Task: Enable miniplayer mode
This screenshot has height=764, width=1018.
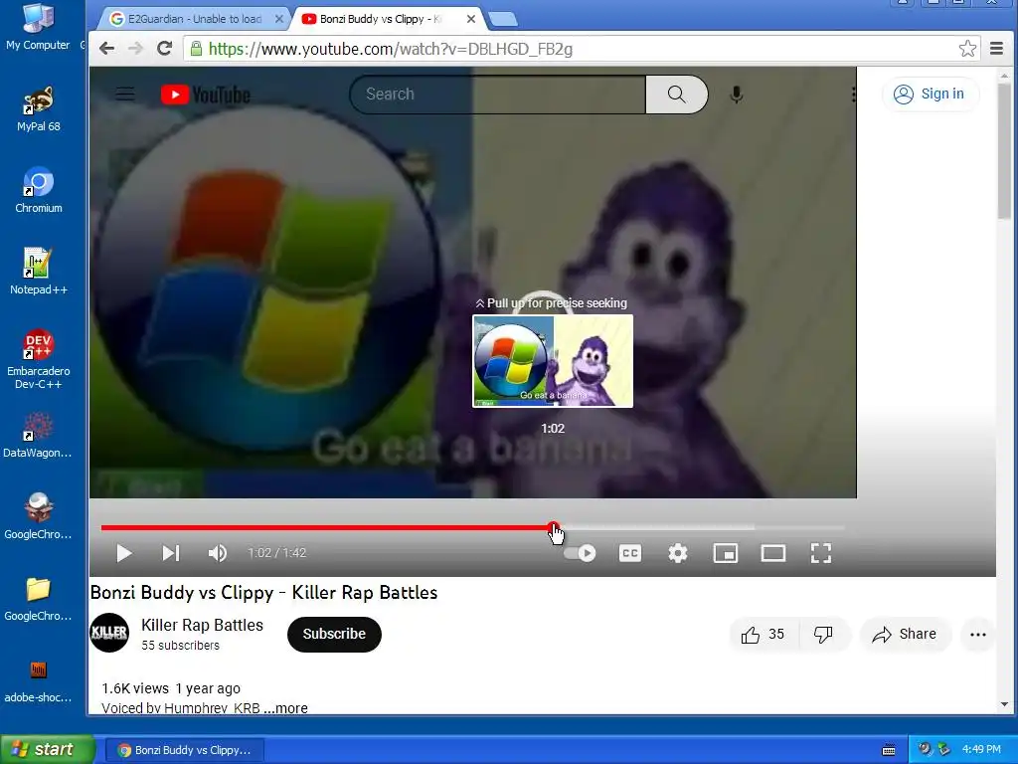Action: pos(725,553)
